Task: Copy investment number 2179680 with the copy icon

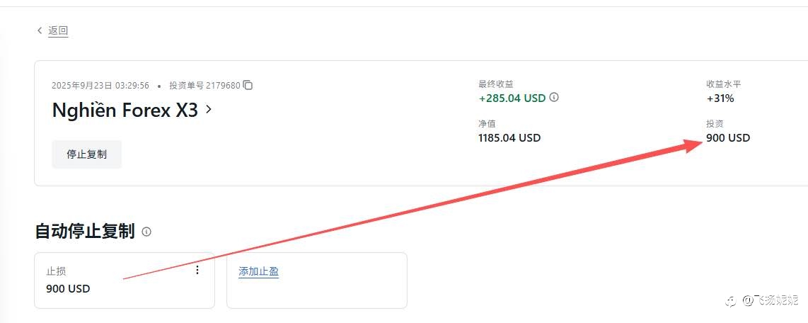Action: click(x=248, y=85)
